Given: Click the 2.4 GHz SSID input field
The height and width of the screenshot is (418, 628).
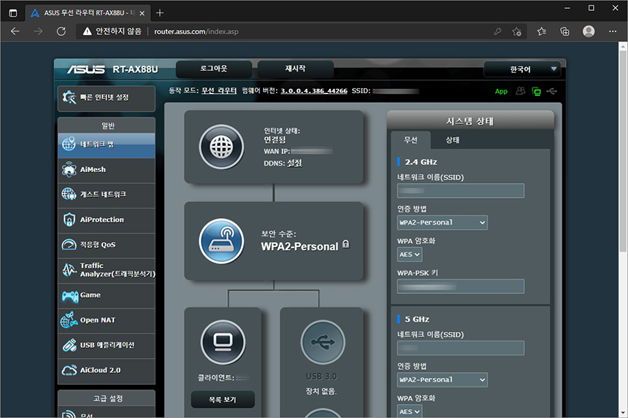Looking at the screenshot, I should pos(461,191).
